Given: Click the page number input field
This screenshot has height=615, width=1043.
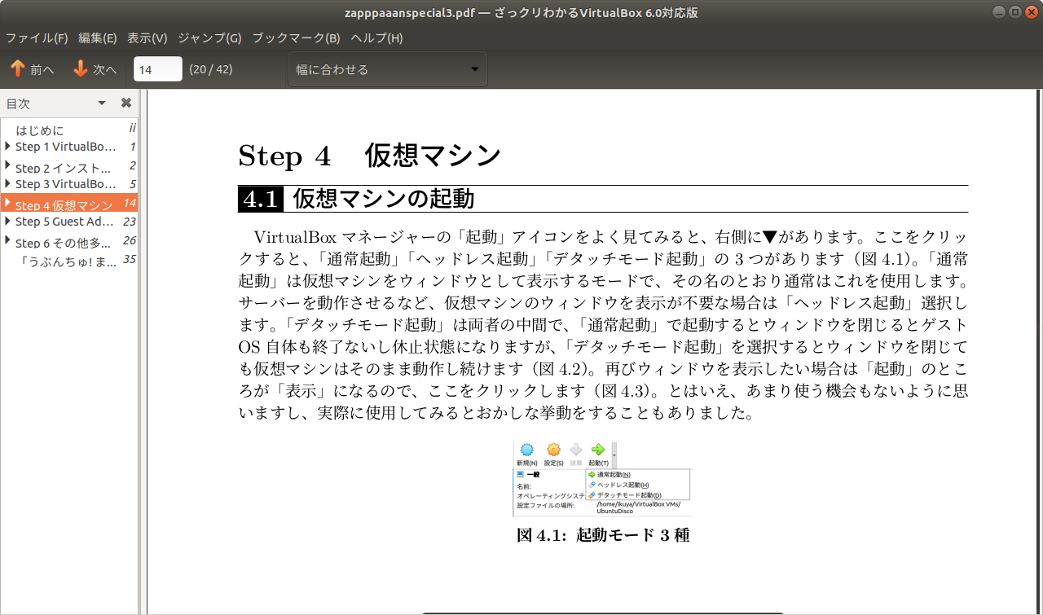Looking at the screenshot, I should click(157, 69).
